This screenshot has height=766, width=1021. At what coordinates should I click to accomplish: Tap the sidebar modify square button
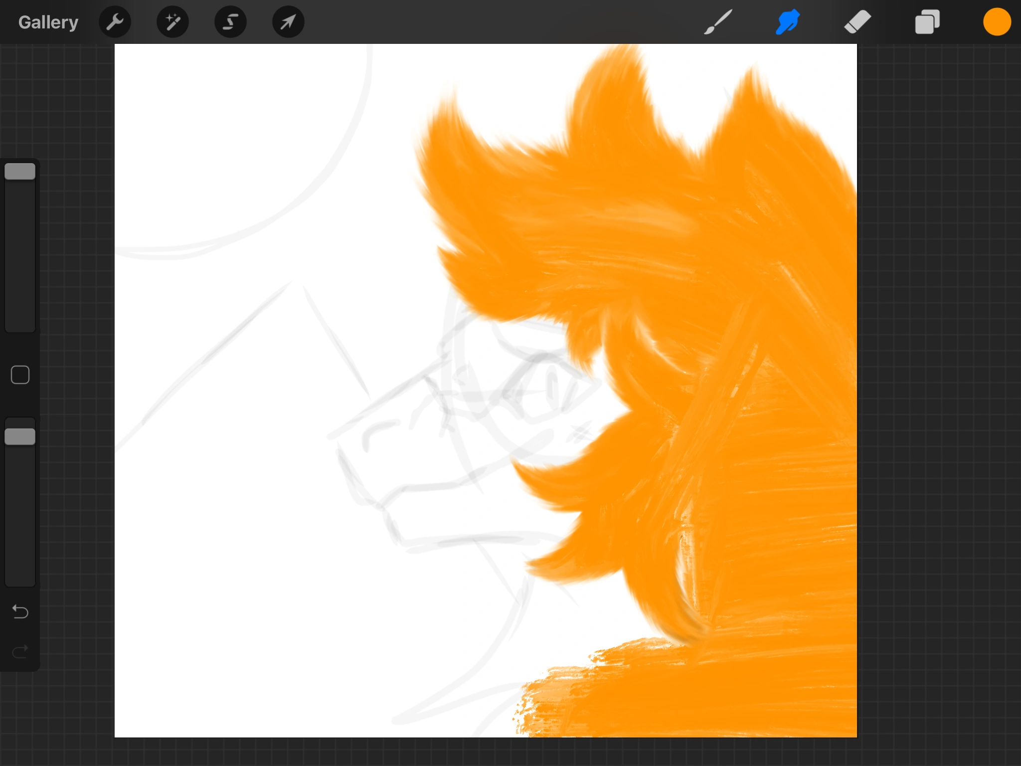tap(20, 374)
